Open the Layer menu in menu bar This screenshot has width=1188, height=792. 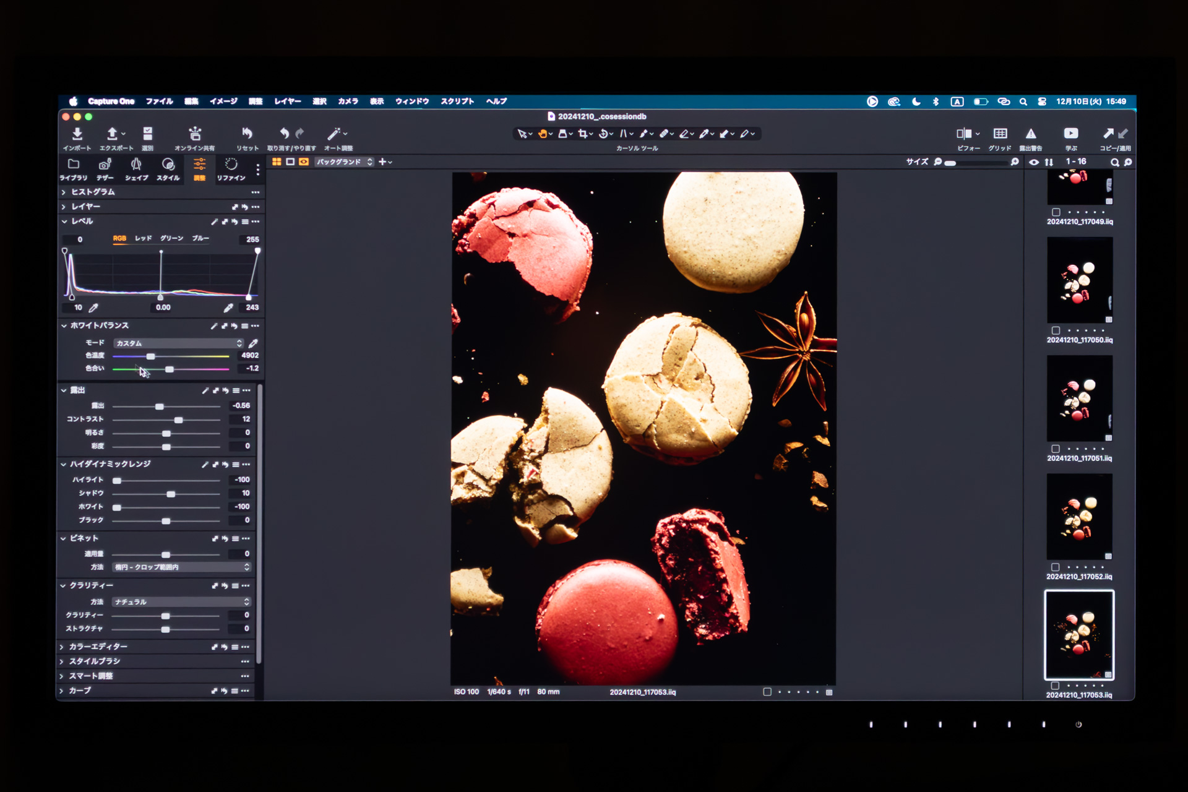point(288,101)
